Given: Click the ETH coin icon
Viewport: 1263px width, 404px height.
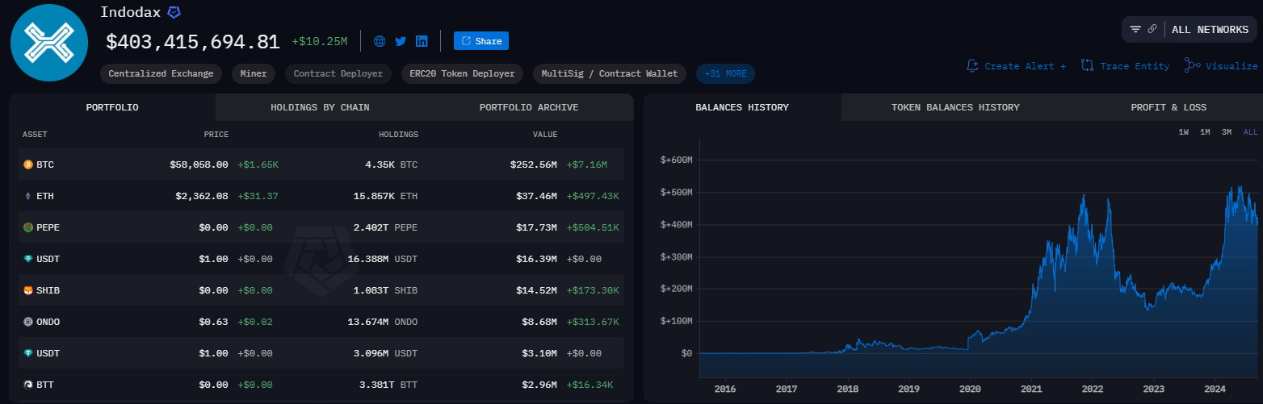Looking at the screenshot, I should point(28,196).
